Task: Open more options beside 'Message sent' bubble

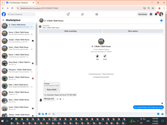Action: click(x=63, y=99)
